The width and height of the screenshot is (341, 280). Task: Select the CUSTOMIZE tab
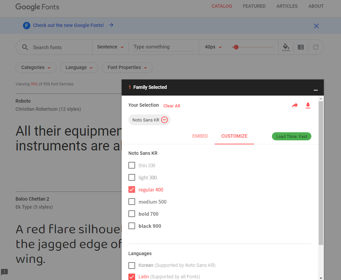[234, 136]
